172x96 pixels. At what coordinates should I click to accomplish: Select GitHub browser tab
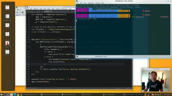pyautogui.click(x=20, y=10)
